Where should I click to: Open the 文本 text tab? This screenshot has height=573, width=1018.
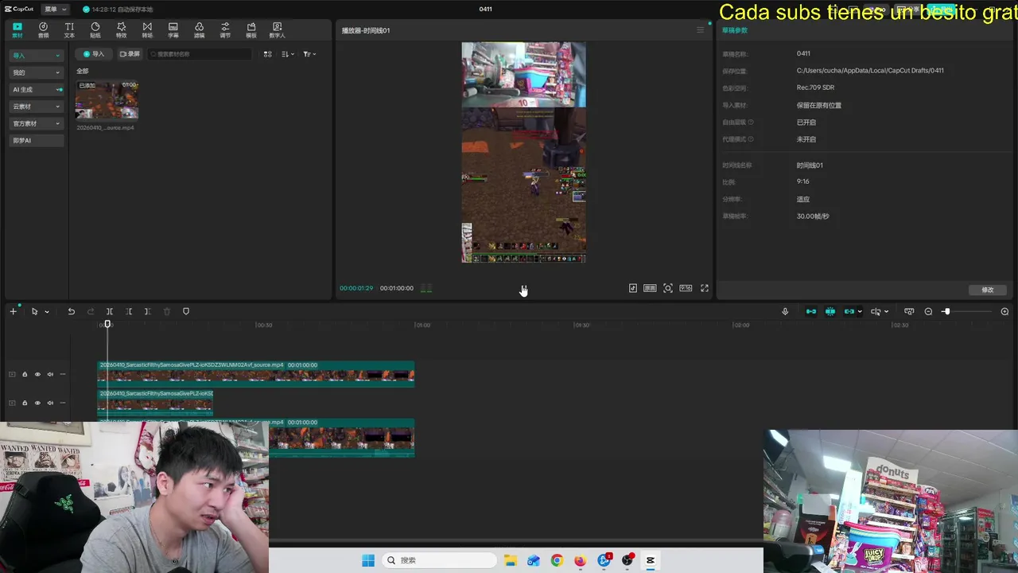(x=69, y=30)
